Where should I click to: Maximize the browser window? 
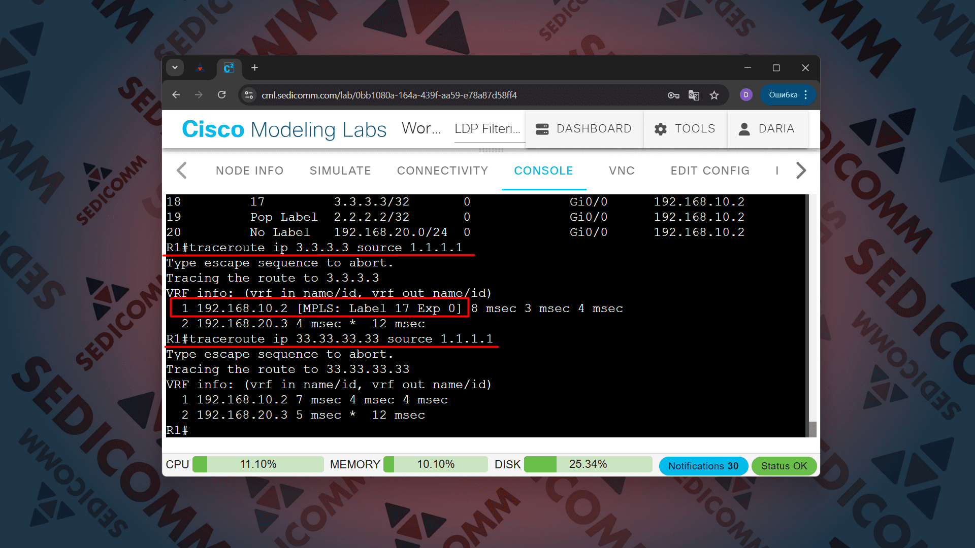[776, 67]
